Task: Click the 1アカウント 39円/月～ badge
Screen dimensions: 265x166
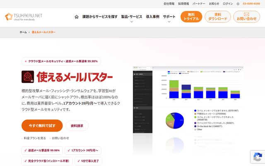Action: tap(83, 150)
